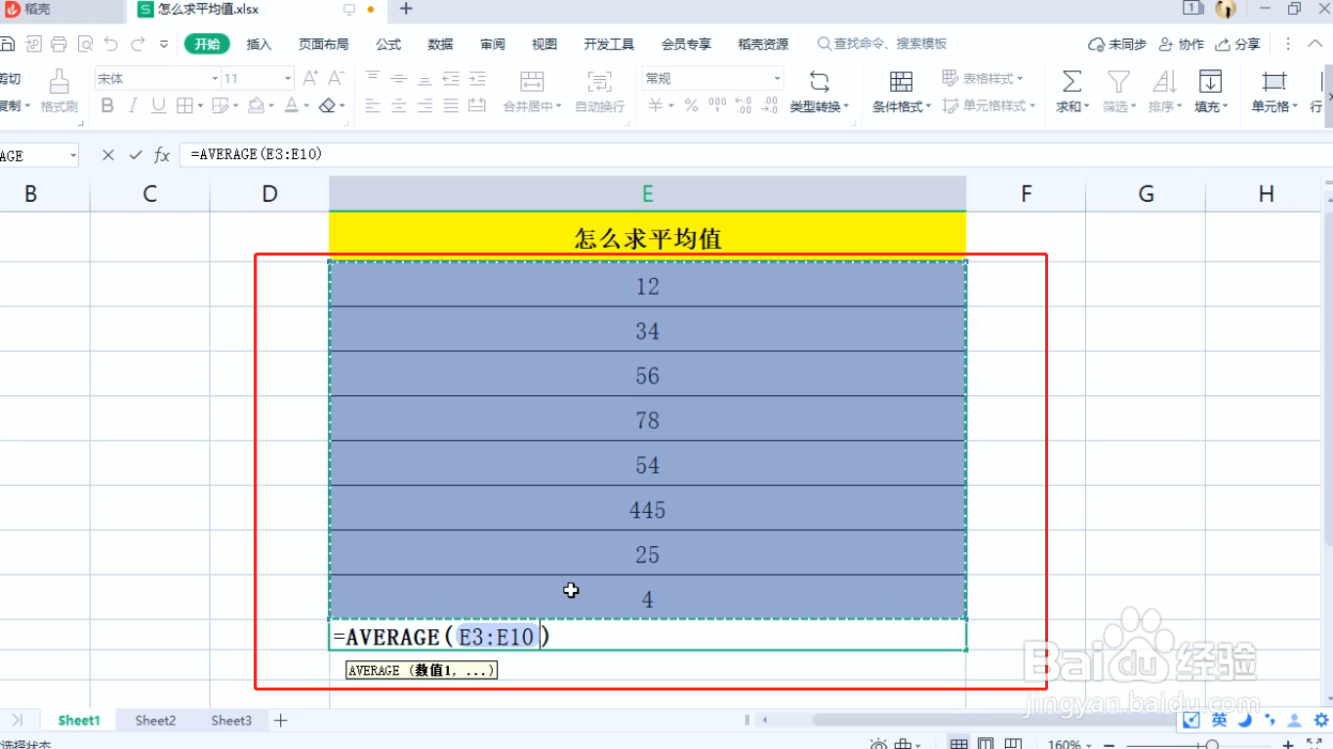The width and height of the screenshot is (1333, 749).
Task: Expand the borders dropdown arrow
Action: point(201,105)
